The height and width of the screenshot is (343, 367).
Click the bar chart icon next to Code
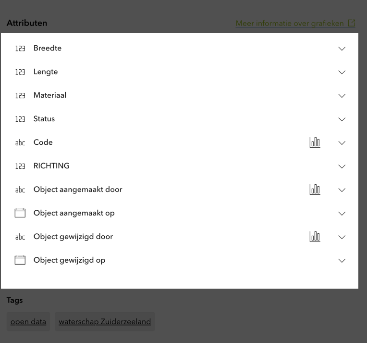[315, 142]
